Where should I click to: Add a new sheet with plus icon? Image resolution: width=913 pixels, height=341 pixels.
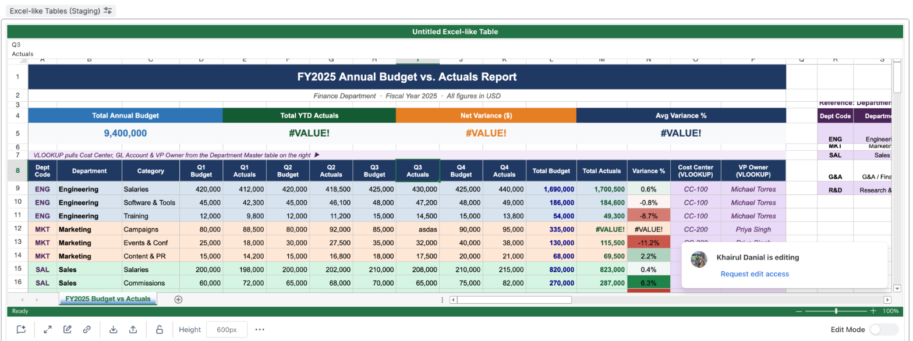tap(179, 299)
